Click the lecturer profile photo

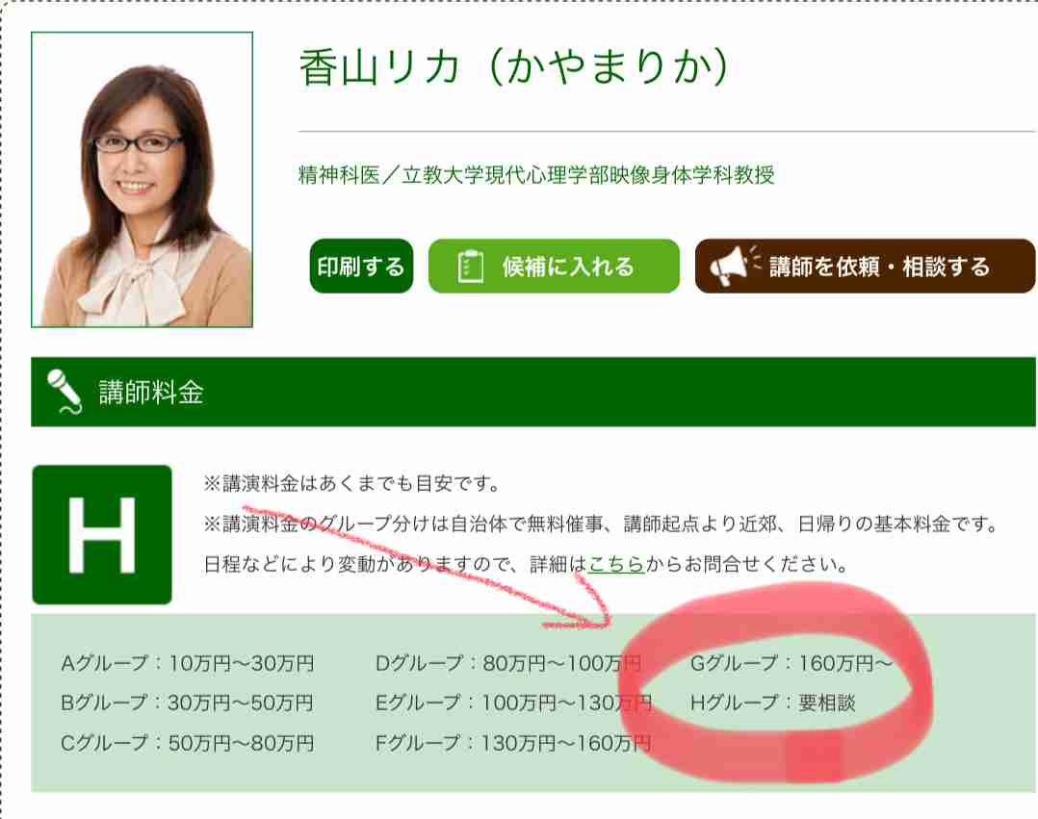(x=142, y=179)
